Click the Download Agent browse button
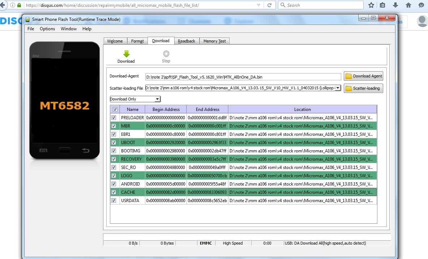 [x=363, y=76]
